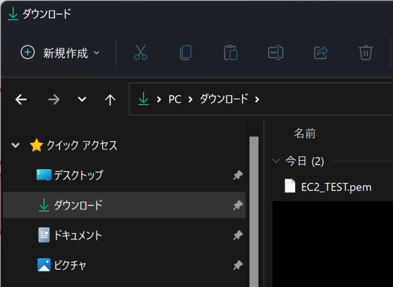Select the 今日 (2) group label
This screenshot has height=287, width=393.
[x=305, y=161]
